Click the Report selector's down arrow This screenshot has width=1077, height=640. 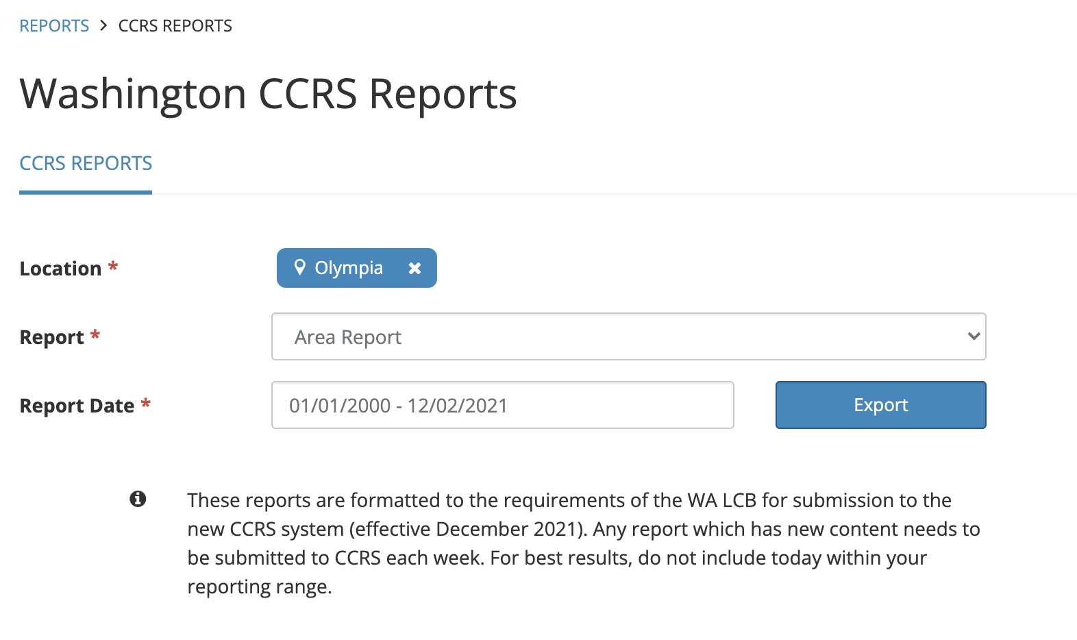click(x=973, y=336)
